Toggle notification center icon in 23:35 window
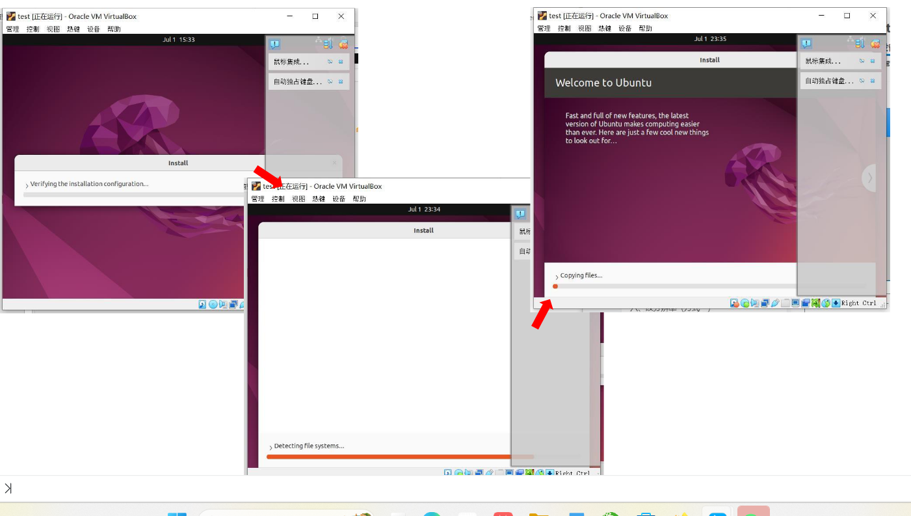The image size is (911, 516). [806, 44]
